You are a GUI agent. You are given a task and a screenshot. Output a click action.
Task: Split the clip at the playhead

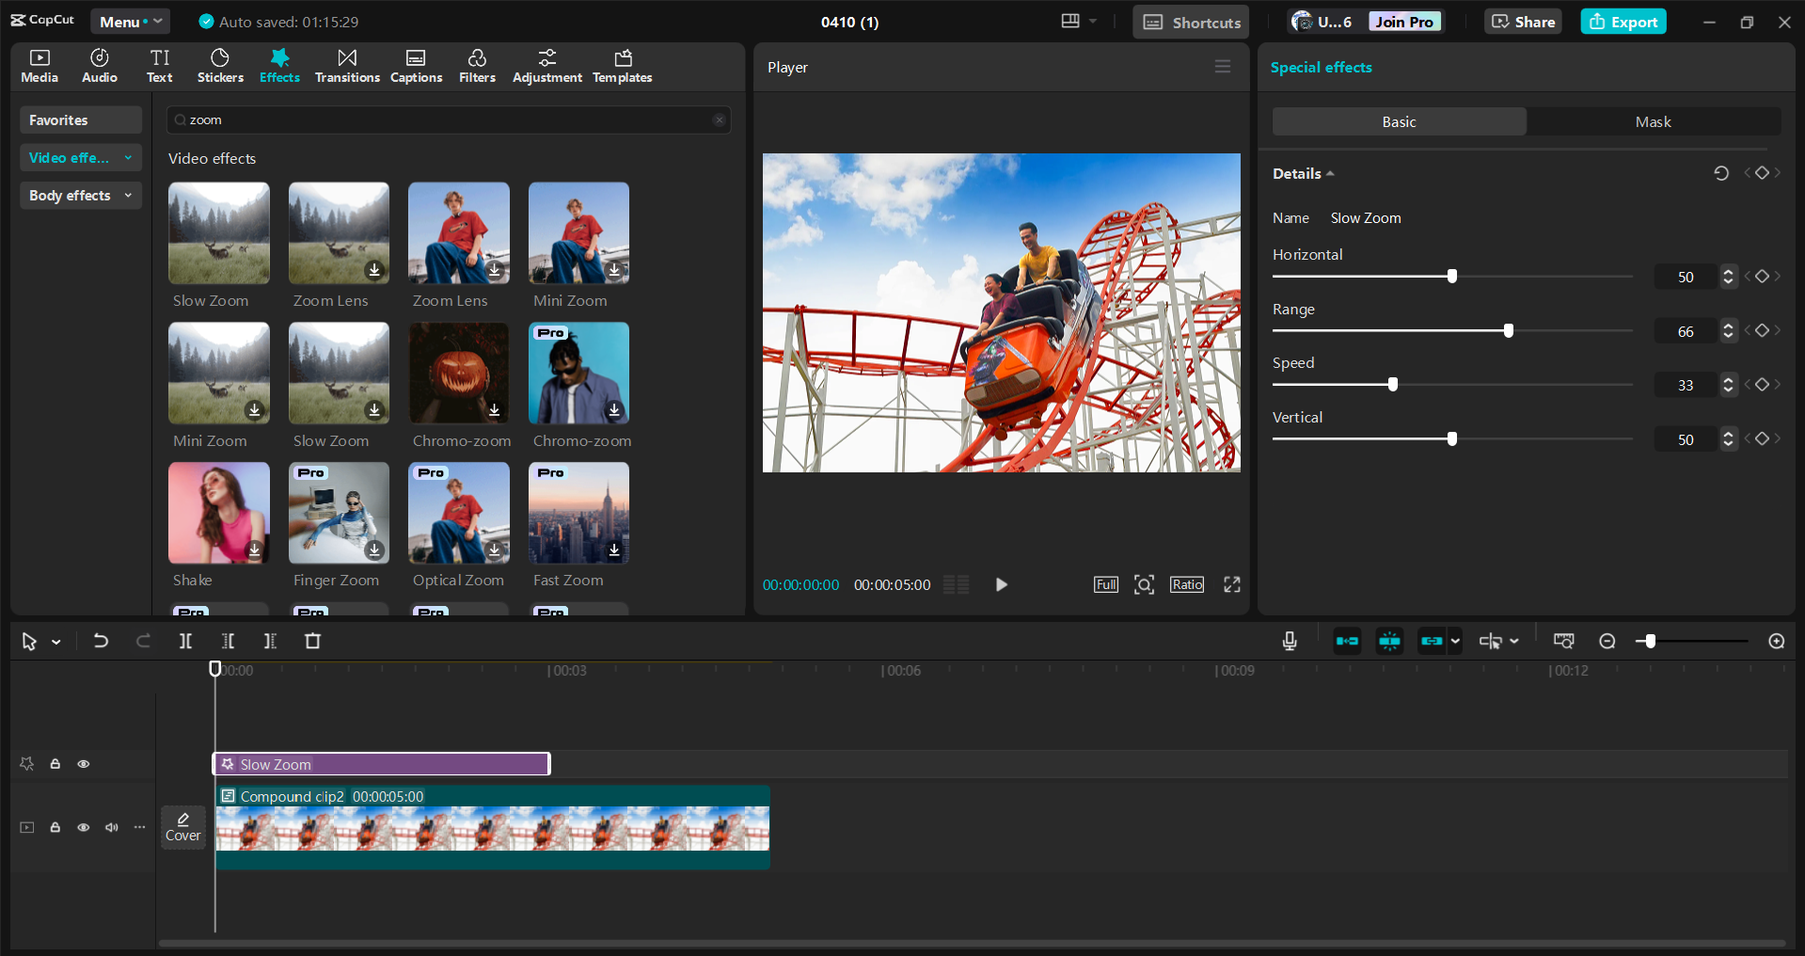click(184, 641)
